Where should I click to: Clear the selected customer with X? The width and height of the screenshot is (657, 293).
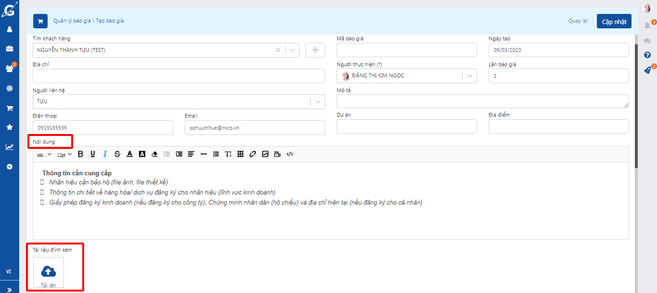pos(278,50)
